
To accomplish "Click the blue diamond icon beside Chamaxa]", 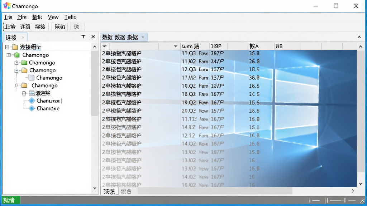I will click(x=32, y=101).
